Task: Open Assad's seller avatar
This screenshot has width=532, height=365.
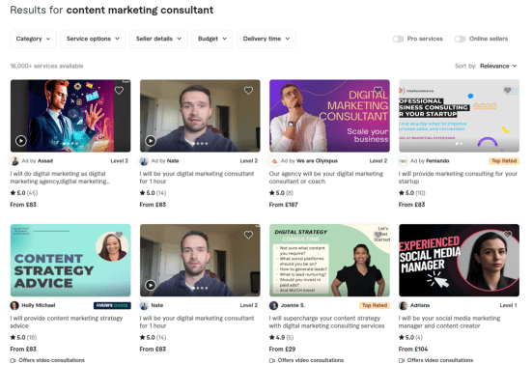Action: (x=14, y=161)
